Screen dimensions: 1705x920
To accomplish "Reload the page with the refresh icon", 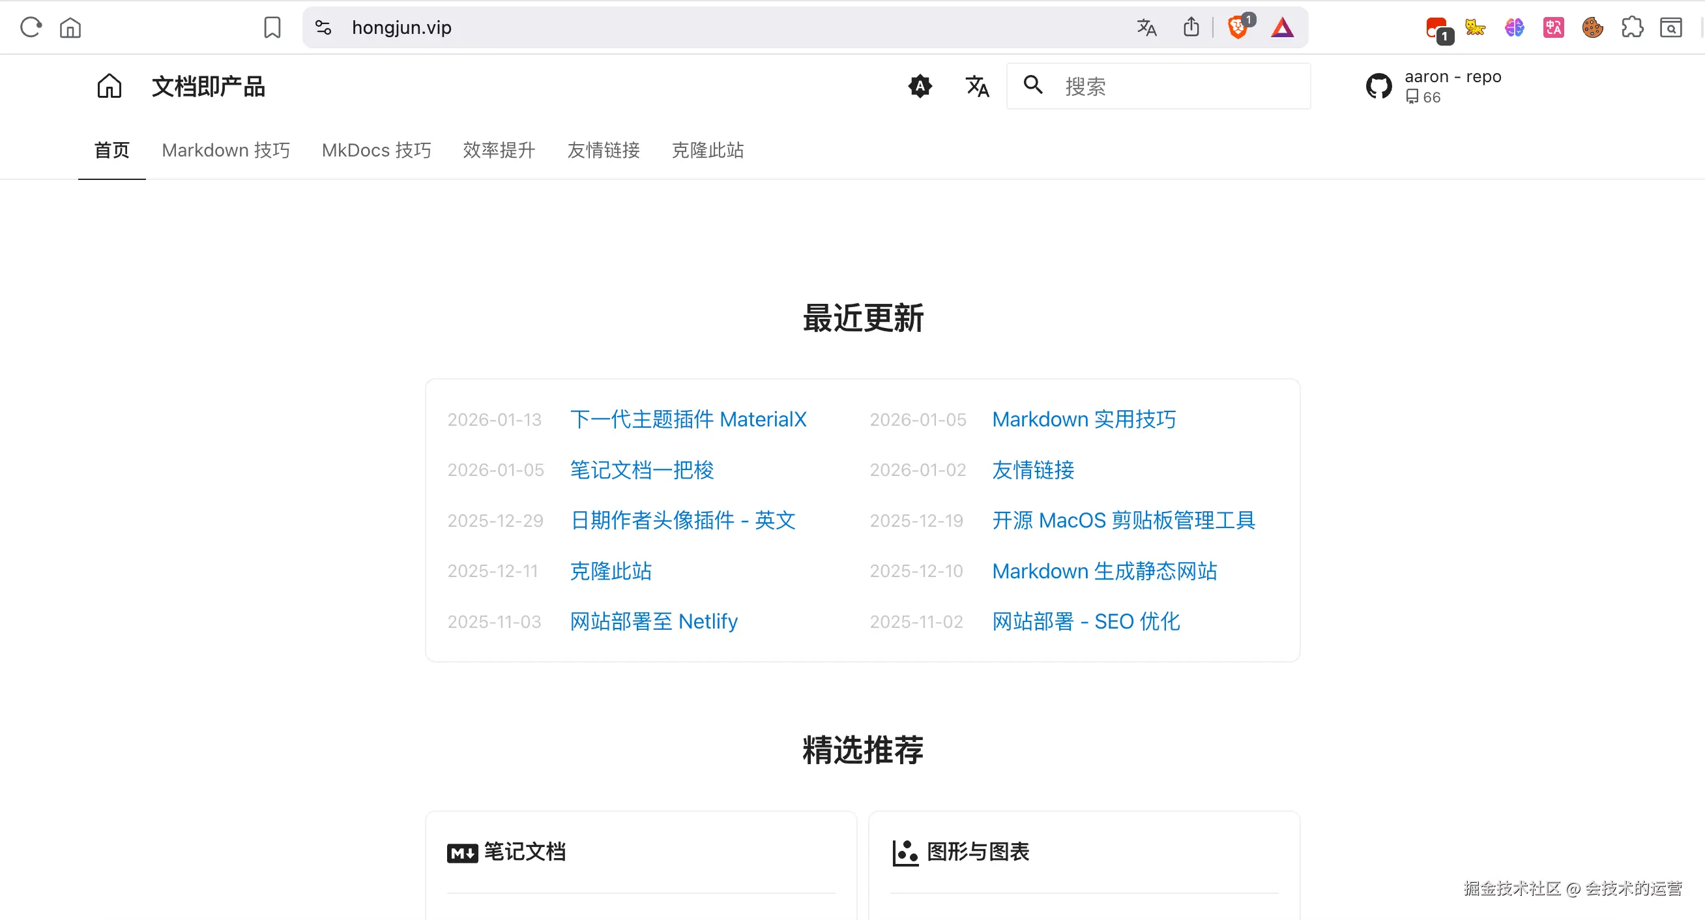I will click(31, 27).
